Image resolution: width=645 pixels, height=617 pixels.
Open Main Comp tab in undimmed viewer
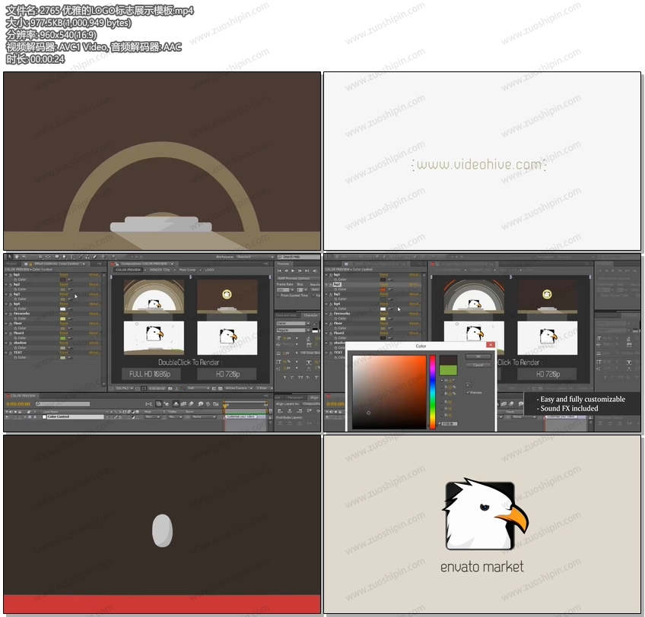188,270
